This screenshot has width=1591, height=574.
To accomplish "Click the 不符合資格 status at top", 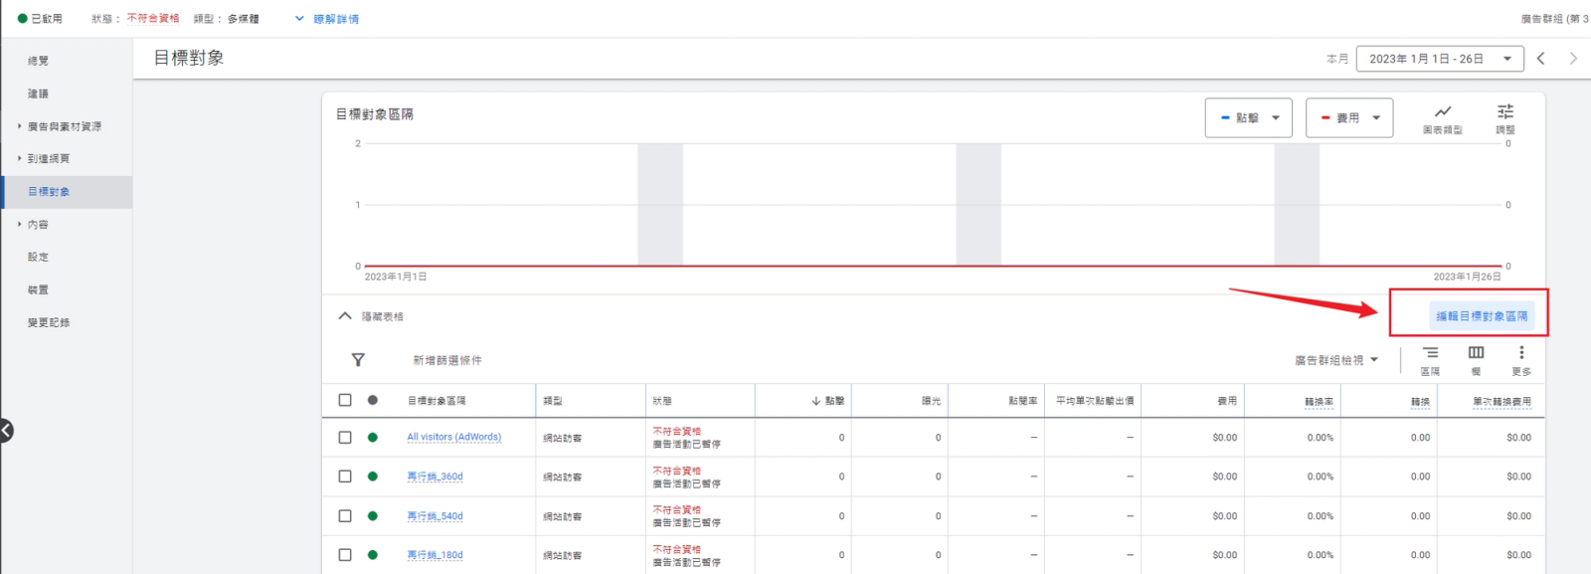I will pos(153,19).
